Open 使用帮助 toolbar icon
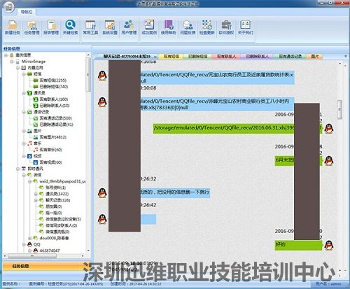350x289 pixels. (169, 27)
